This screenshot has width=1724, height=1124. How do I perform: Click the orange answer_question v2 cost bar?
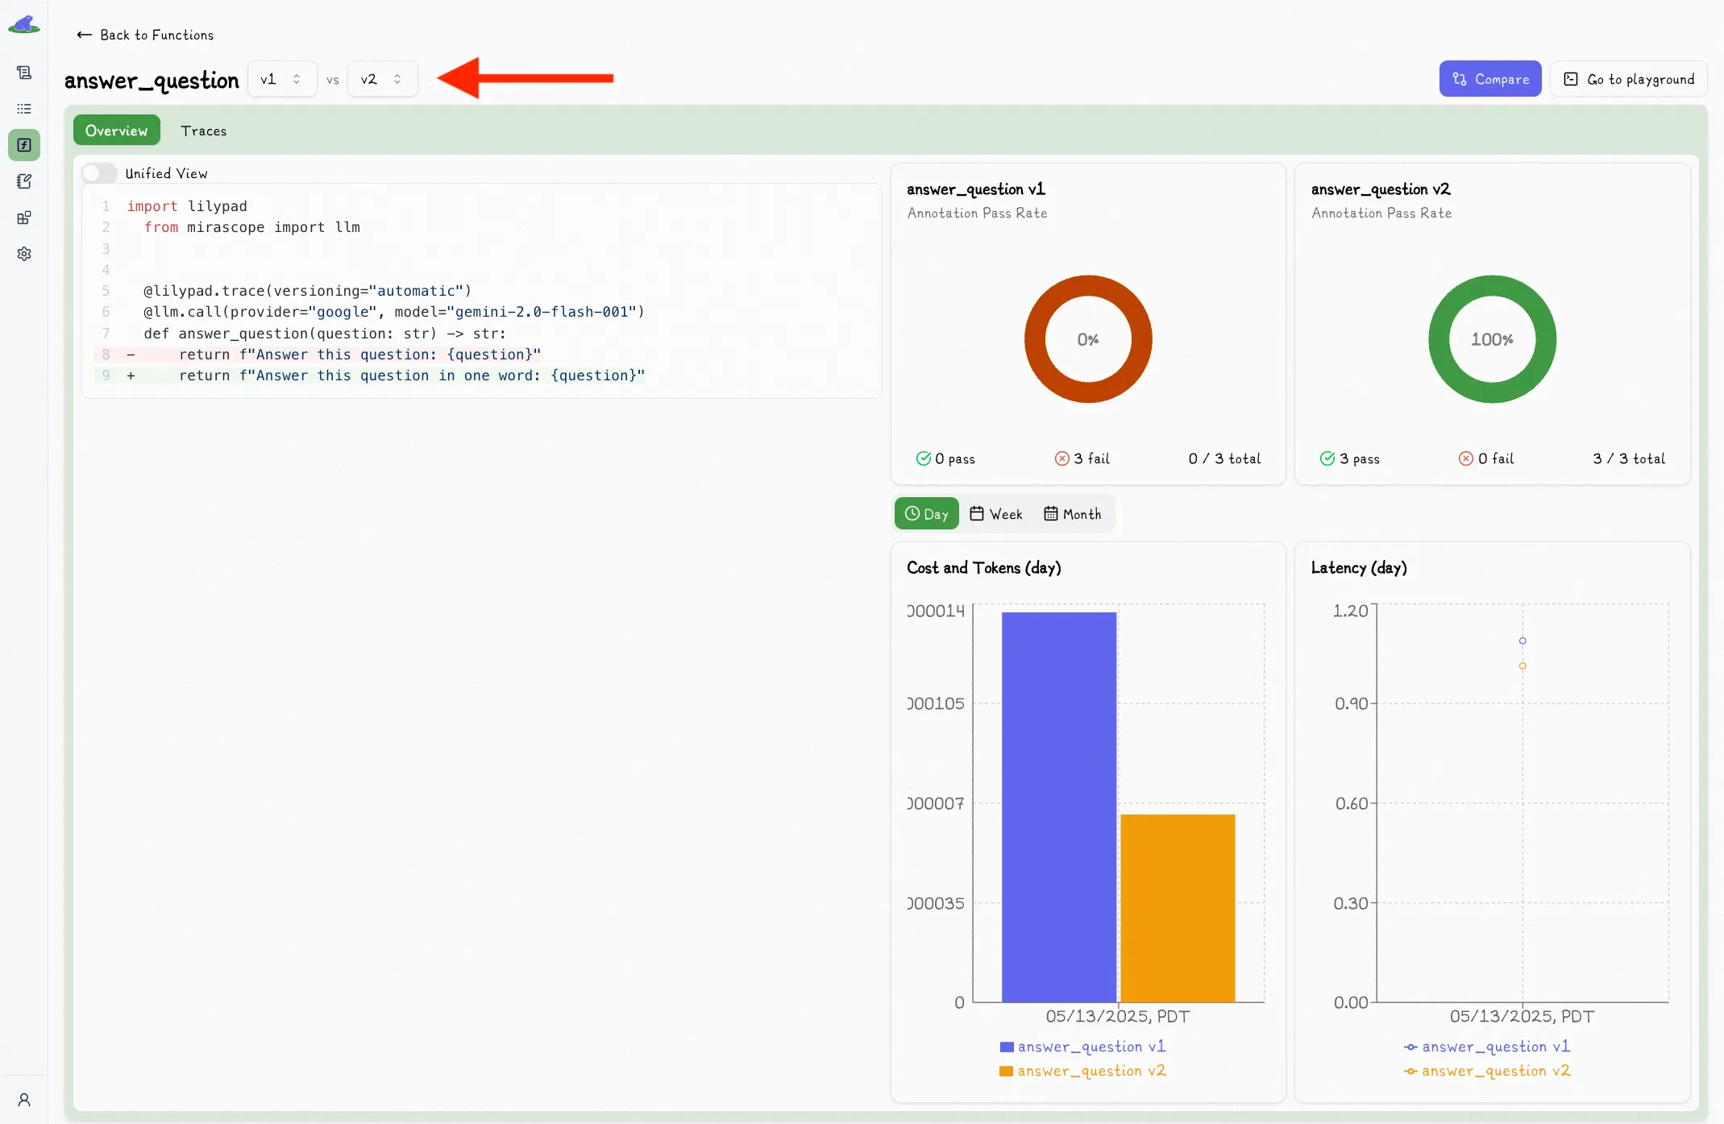click(1178, 907)
